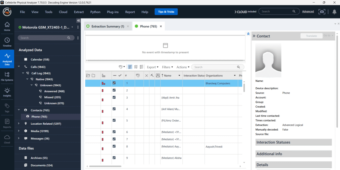
Task: Open the Timeline sidebar view
Action: point(7,42)
